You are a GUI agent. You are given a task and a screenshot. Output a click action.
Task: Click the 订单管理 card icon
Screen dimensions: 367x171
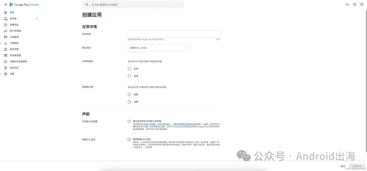pyautogui.click(x=6, y=37)
